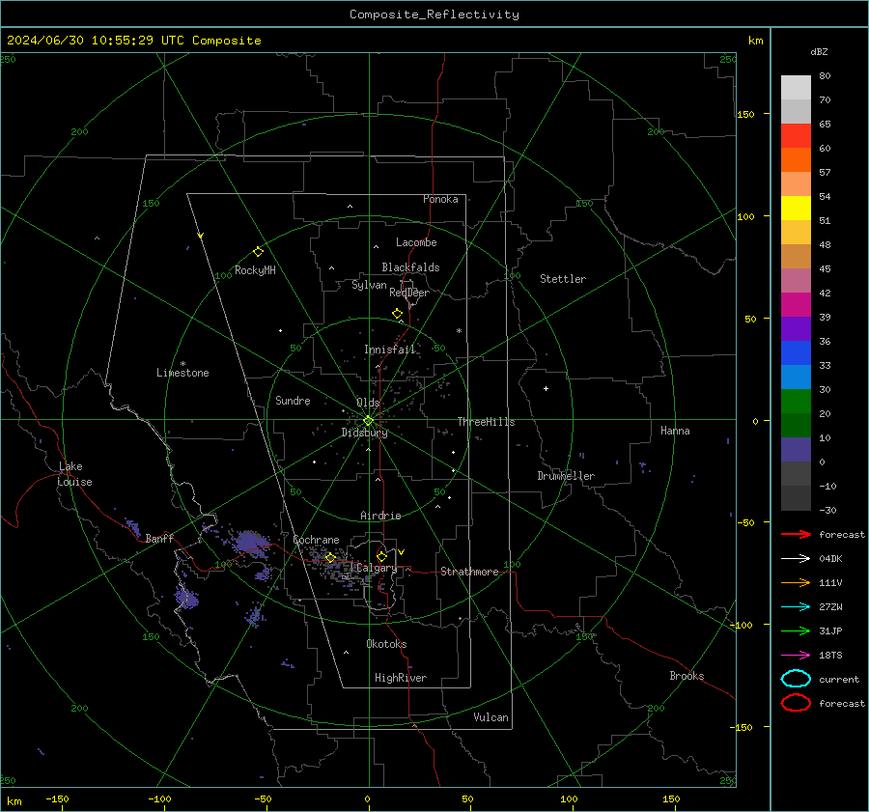The image size is (869, 812).
Task: Click the yellow diamond marker near RockyMH
Action: pyautogui.click(x=258, y=252)
